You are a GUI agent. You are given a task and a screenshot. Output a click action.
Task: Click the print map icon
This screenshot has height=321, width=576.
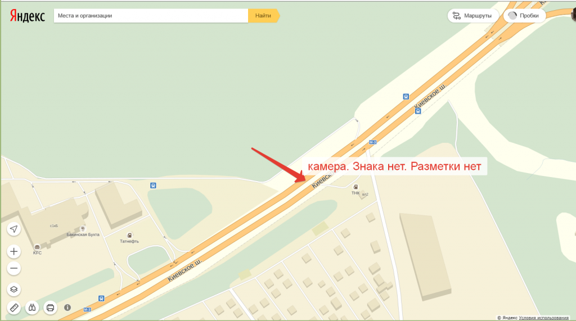(50, 308)
